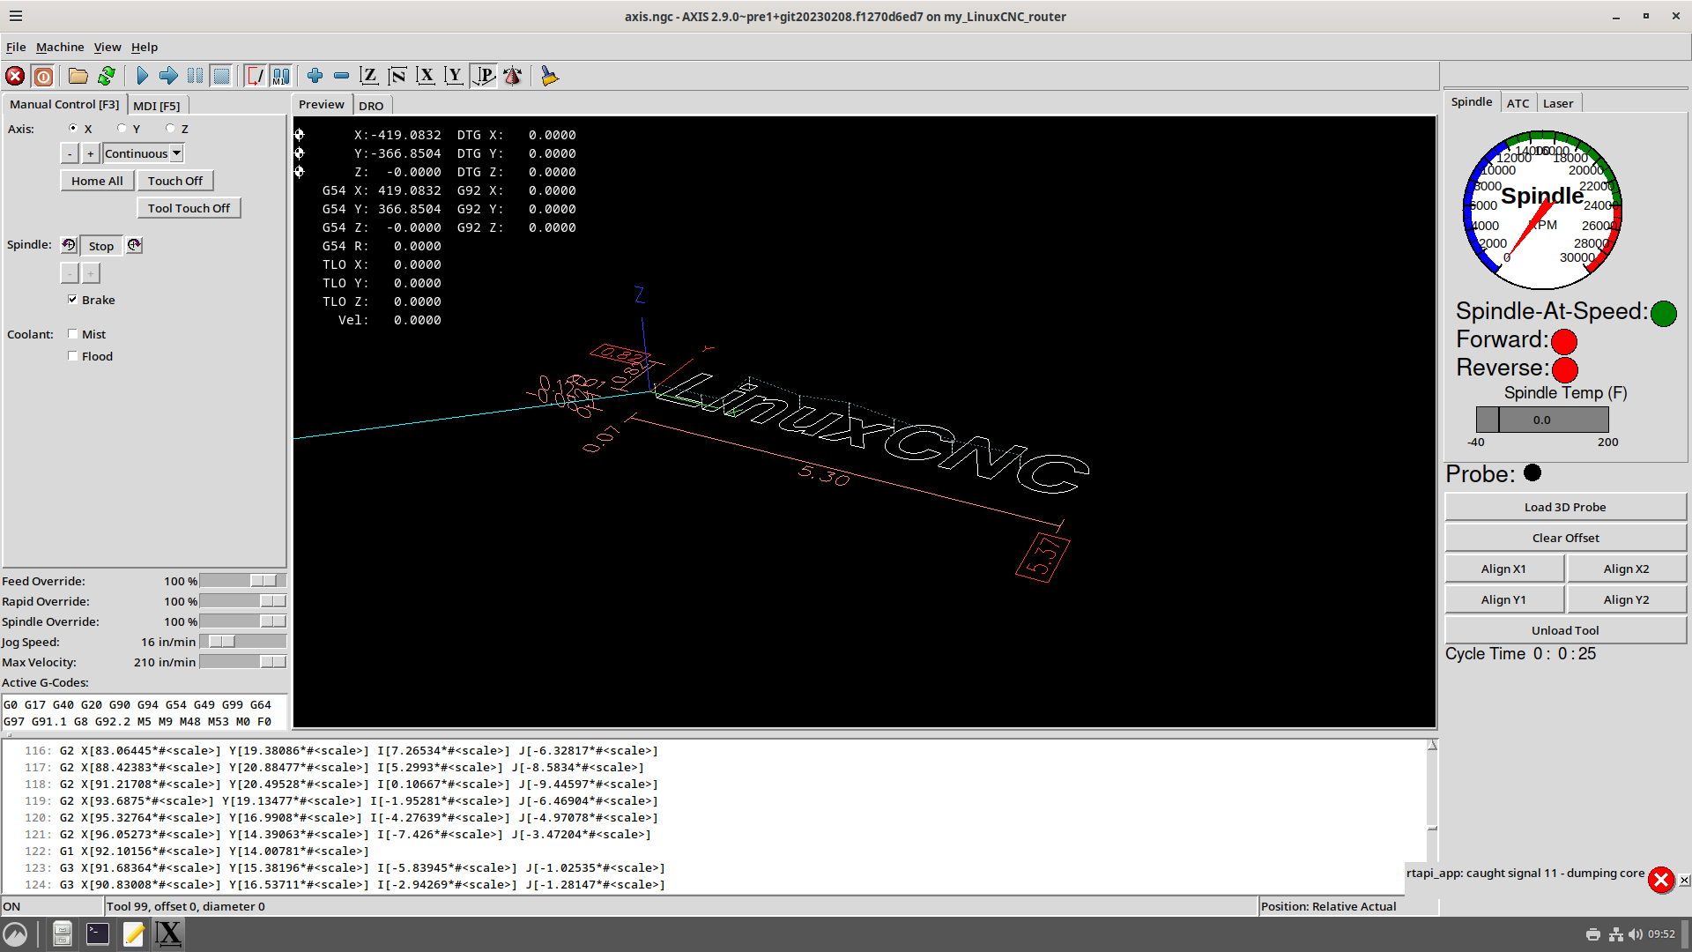Switch to side X view
Image resolution: width=1692 pixels, height=952 pixels.
click(426, 76)
